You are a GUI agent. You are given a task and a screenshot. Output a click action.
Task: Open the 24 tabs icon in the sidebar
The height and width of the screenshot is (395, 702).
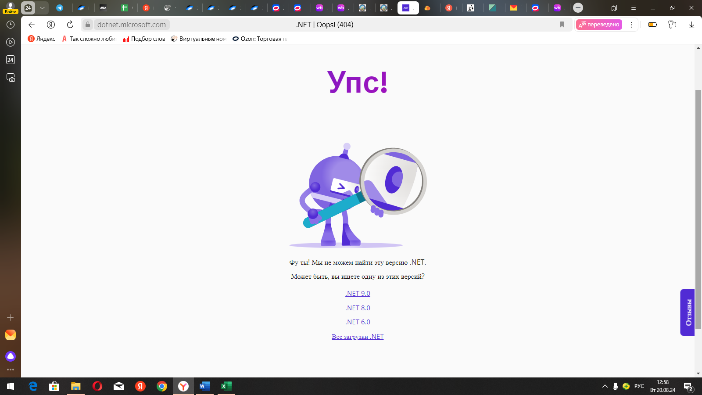coord(11,60)
